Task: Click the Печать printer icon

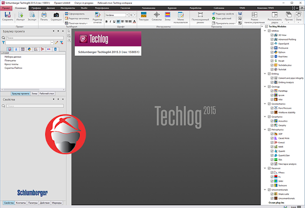Action: coord(44,15)
